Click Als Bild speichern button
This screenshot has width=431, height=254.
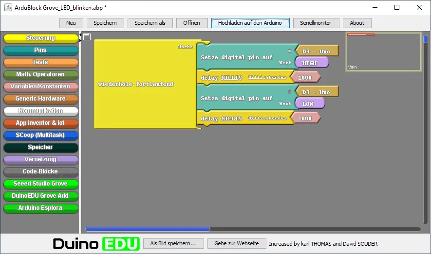173,243
